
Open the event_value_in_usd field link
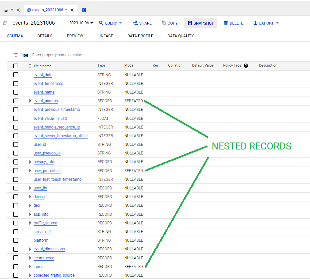coord(50,118)
